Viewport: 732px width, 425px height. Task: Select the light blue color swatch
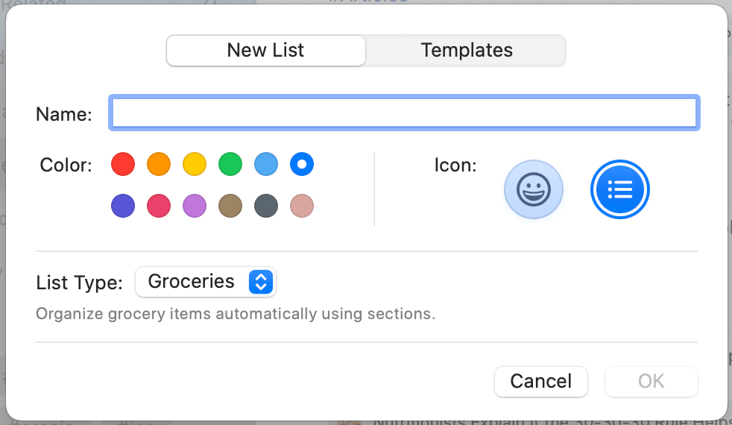coord(266,164)
